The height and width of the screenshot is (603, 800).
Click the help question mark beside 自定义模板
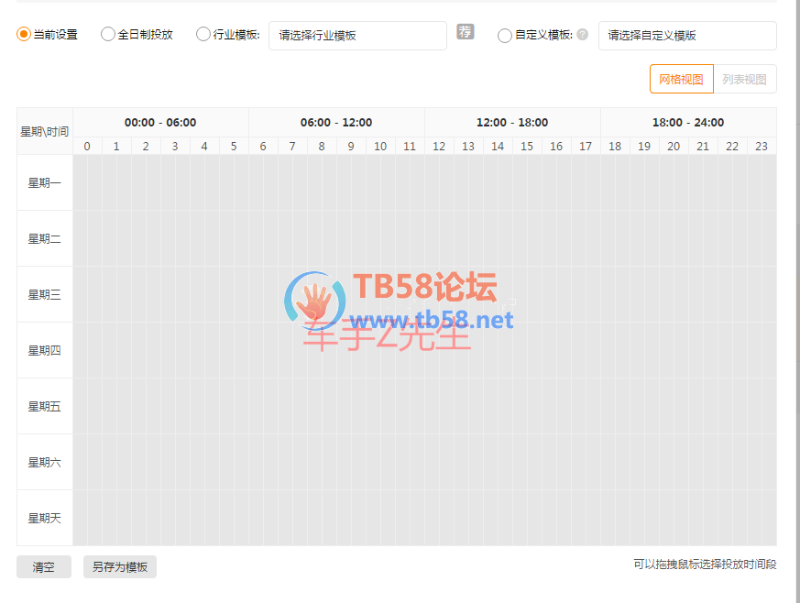pos(582,35)
